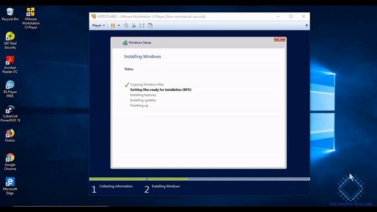Click the Installing Windows progress bar segment
This screenshot has width=377, height=212.
229,179
